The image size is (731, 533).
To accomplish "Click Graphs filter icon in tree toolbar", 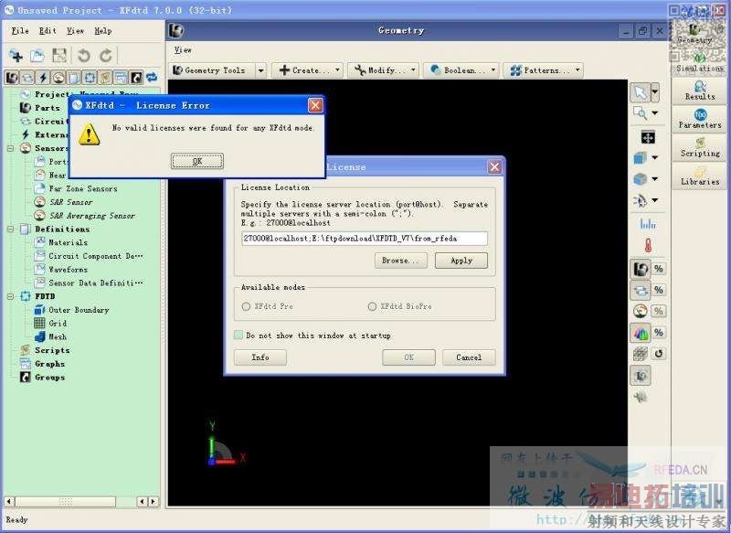I will 121,78.
